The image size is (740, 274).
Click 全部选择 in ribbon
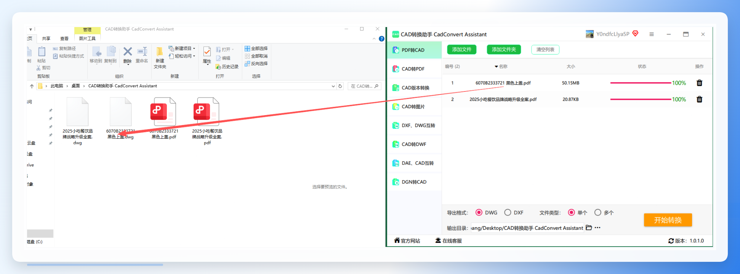point(256,48)
